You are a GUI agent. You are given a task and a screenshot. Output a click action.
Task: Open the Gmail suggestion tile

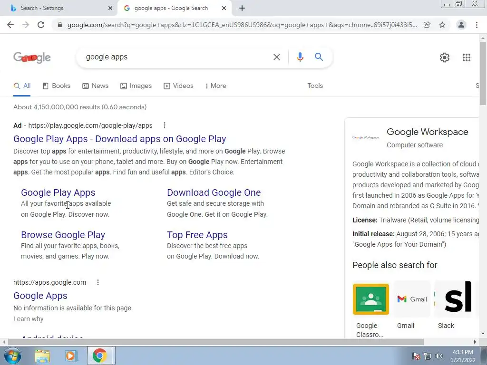point(412,306)
